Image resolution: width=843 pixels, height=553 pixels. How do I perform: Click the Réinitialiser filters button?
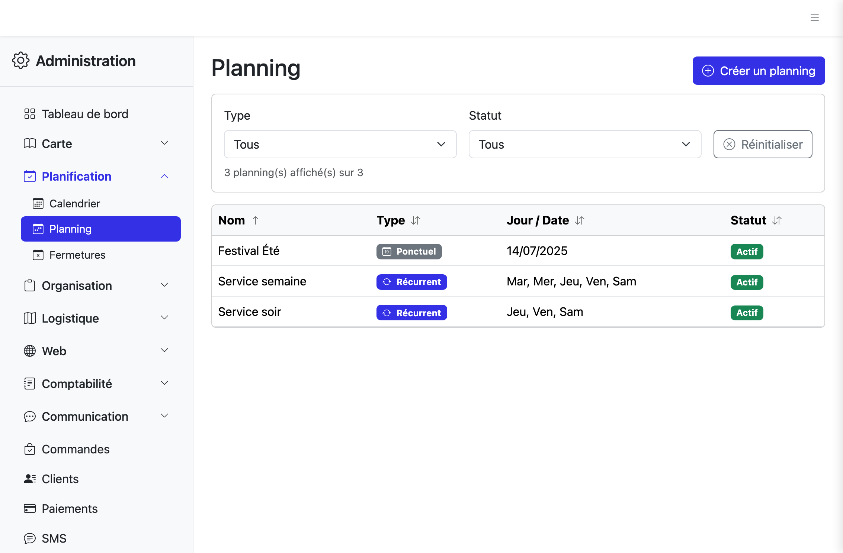click(763, 144)
